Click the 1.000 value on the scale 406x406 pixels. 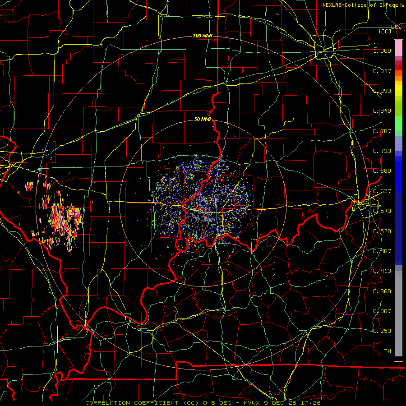click(382, 51)
